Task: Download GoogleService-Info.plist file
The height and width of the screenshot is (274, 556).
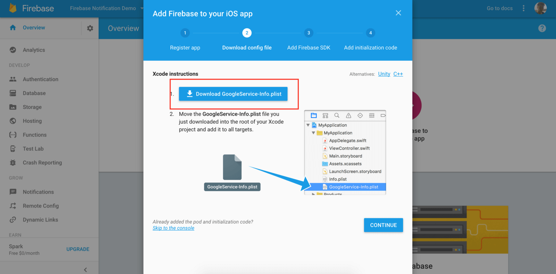Action: coord(233,94)
